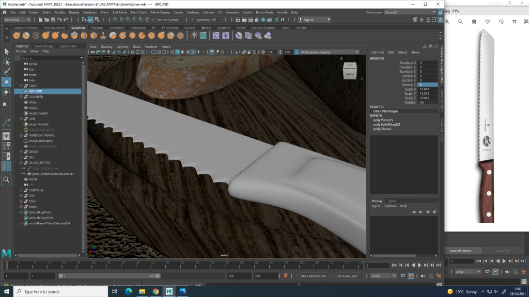The height and width of the screenshot is (297, 529).
Task: Open Channels menu in Channel Box
Action: point(377,53)
